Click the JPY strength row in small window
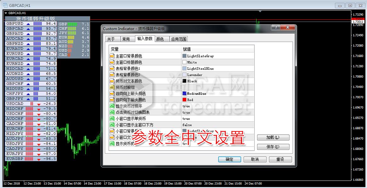 pyautogui.click(x=73, y=33)
